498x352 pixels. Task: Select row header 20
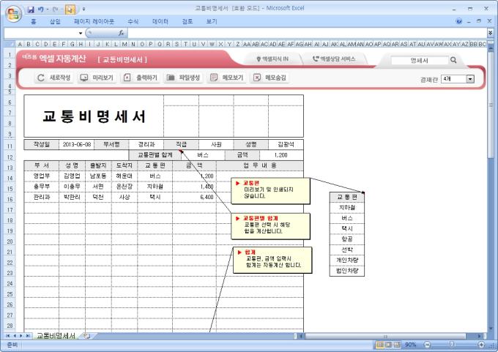pyautogui.click(x=10, y=241)
